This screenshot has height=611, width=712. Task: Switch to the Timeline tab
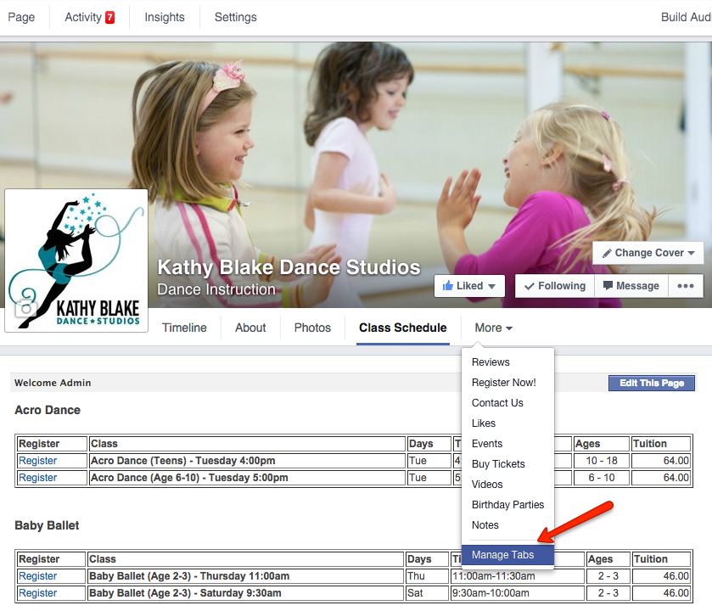click(184, 328)
